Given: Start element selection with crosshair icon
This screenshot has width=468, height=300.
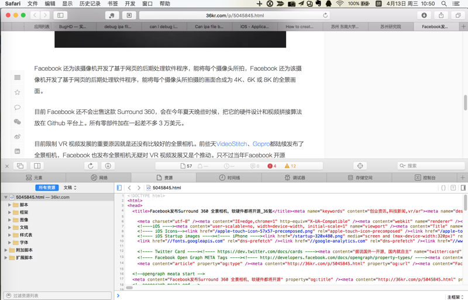Looking at the screenshot, I should (360, 165).
